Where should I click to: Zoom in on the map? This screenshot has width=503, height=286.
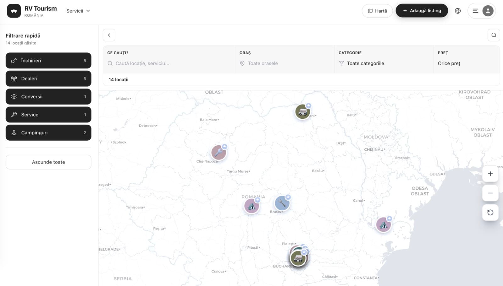click(490, 174)
